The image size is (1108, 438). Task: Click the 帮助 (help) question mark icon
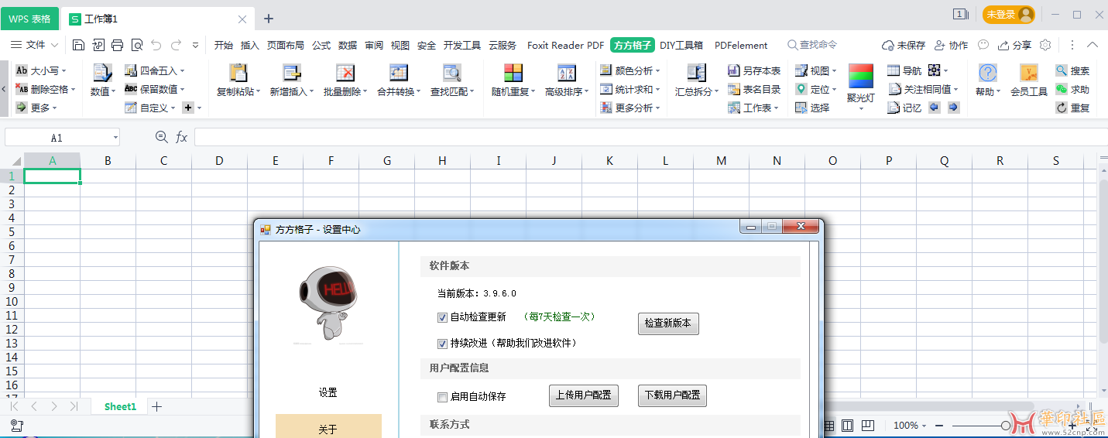[x=987, y=73]
